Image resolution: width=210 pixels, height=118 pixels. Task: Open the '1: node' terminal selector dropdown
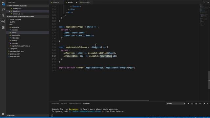pos(176,104)
